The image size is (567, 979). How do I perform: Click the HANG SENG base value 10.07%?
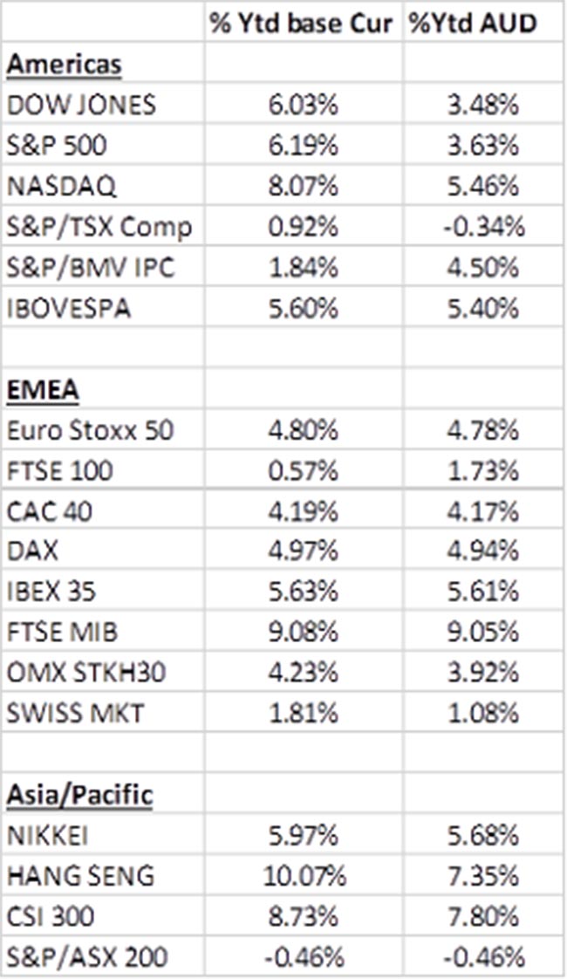pos(303,876)
